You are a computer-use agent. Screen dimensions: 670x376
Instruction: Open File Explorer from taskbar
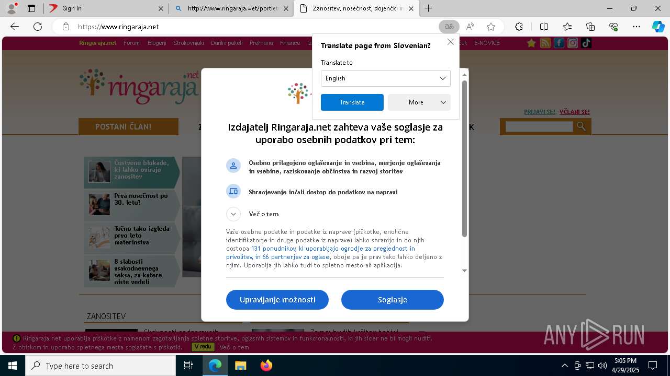tap(240, 366)
